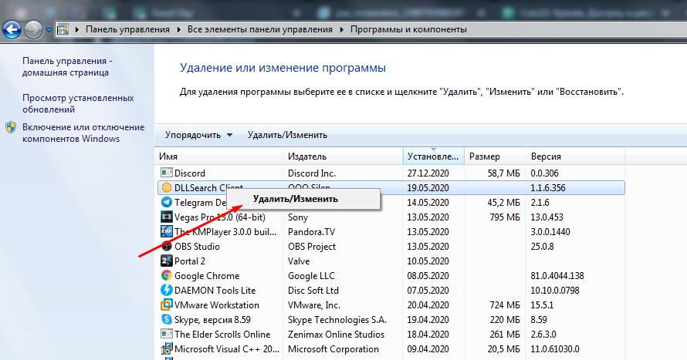Select the Discord program name
The image size is (687, 360).
190,173
